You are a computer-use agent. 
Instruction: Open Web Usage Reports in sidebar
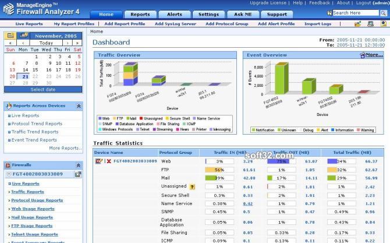click(x=33, y=209)
